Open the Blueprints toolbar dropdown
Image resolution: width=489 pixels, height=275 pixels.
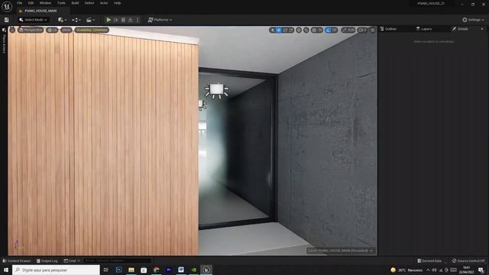pos(76,20)
